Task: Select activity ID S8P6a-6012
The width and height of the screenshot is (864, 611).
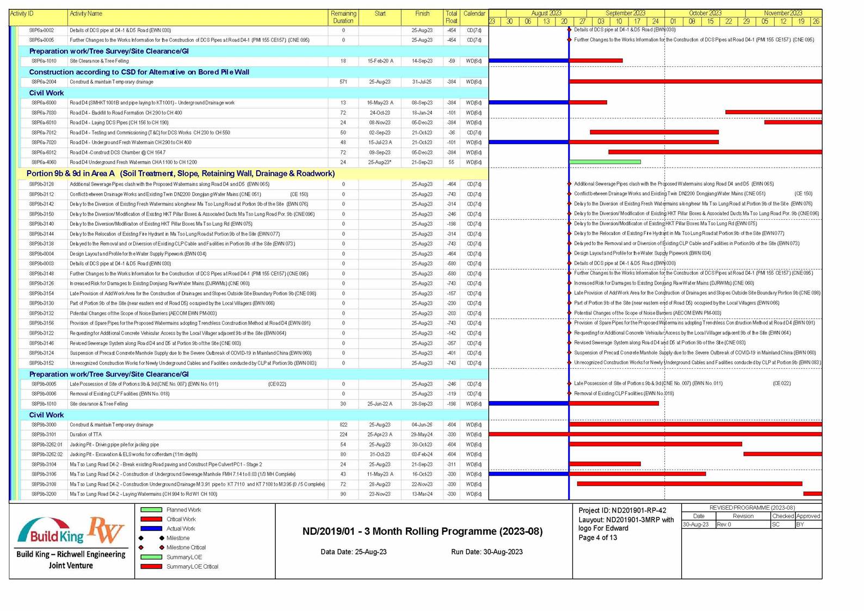Action: point(44,152)
